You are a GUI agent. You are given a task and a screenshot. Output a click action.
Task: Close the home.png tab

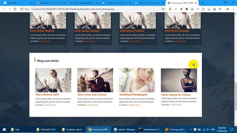tap(196, 3)
